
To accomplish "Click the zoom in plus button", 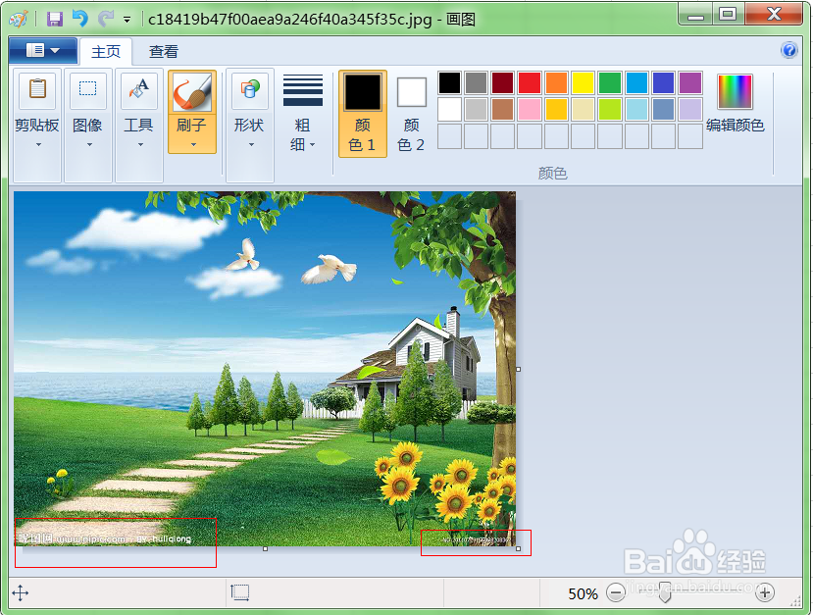I will (765, 592).
